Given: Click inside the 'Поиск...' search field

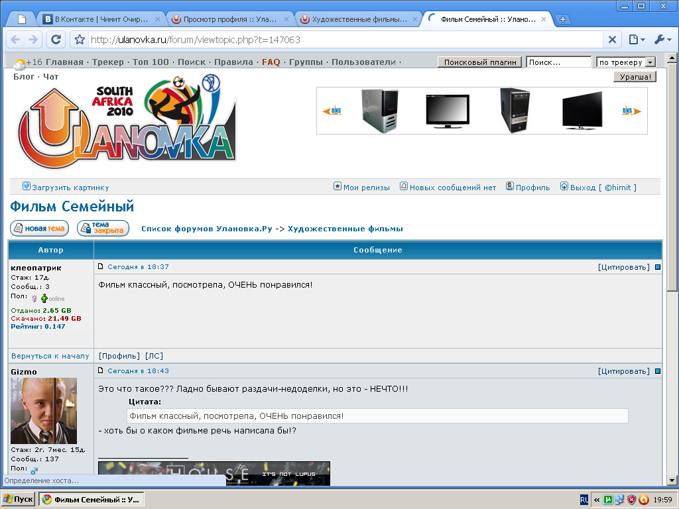Looking at the screenshot, I should click(x=557, y=62).
